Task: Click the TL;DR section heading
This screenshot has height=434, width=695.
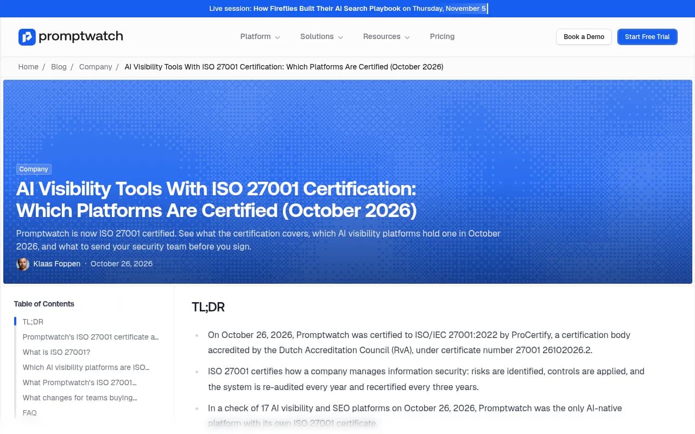Action: click(208, 307)
